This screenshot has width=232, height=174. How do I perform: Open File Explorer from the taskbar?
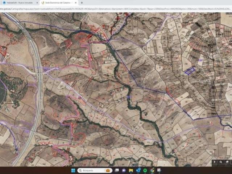131,170
